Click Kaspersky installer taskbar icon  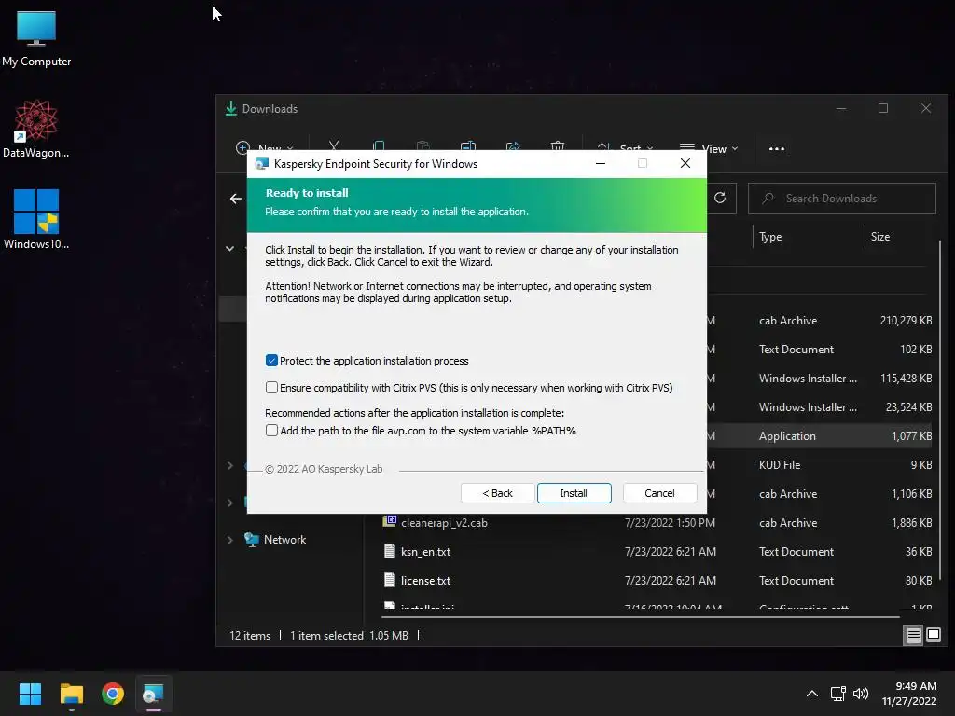[154, 694]
